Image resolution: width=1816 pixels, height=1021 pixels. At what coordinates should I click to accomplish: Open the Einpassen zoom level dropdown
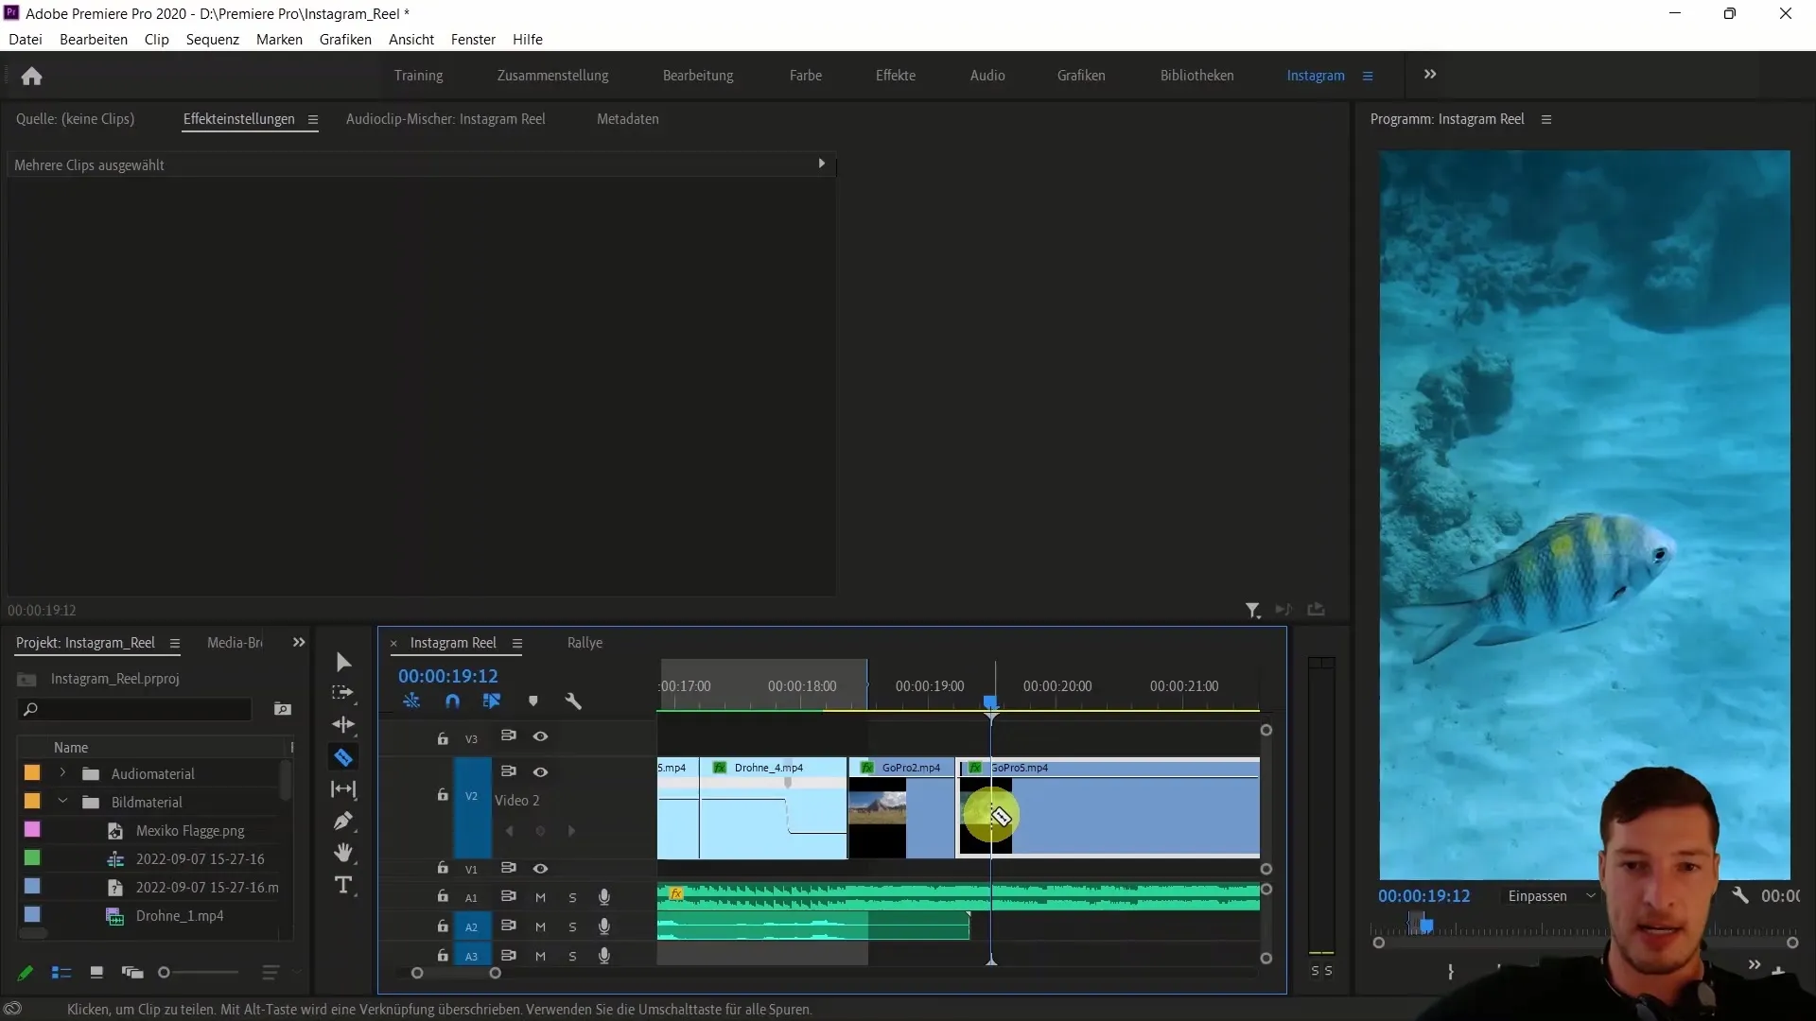(1551, 896)
